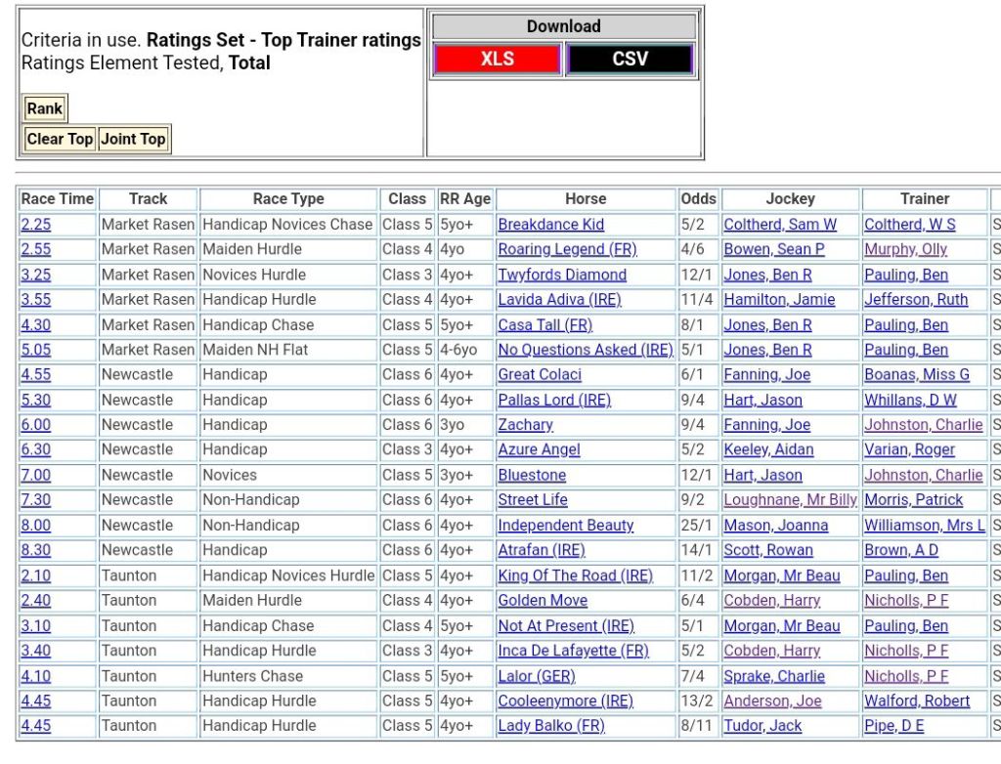Image resolution: width=1001 pixels, height=764 pixels.
Task: Open the 2.10 Taunton race time link
Action: [x=35, y=575]
